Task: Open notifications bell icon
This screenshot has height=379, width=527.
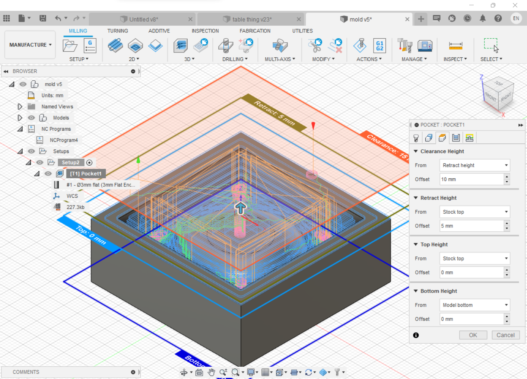Action: coord(483,18)
